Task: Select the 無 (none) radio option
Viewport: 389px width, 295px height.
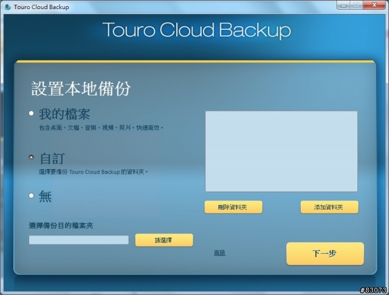Action: tap(31, 196)
